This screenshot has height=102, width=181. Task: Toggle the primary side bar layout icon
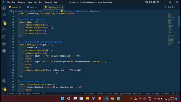[146, 2]
